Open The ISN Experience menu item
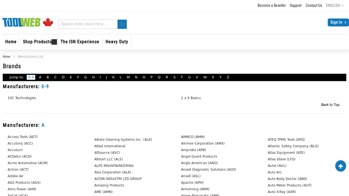Image resolution: width=349 pixels, height=196 pixels. (79, 42)
